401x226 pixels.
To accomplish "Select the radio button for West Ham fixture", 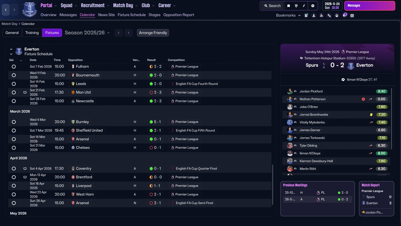I will [14, 194].
